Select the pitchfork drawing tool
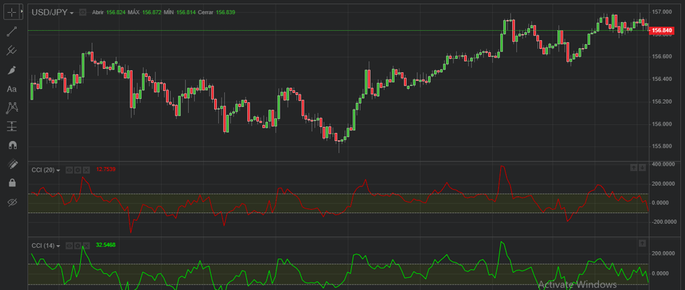Viewport: 685px width, 290px height. pos(11,51)
